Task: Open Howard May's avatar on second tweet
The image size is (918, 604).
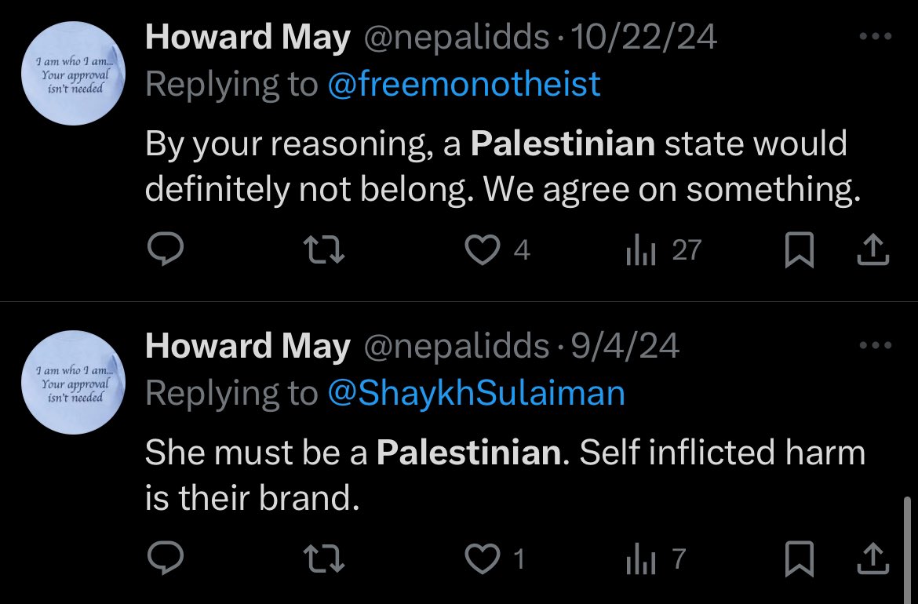Action: (73, 382)
